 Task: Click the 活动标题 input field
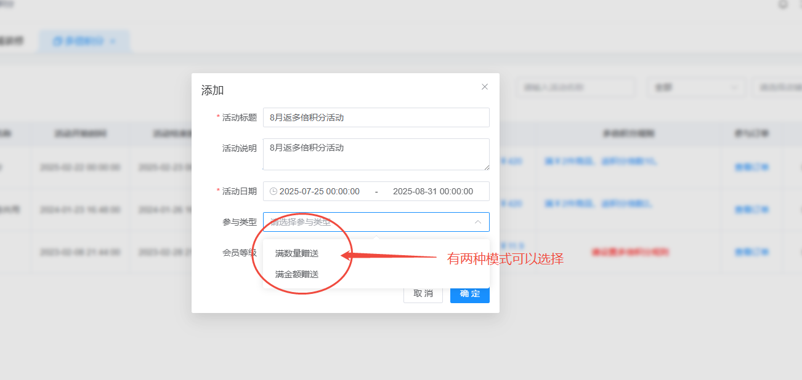tap(376, 117)
